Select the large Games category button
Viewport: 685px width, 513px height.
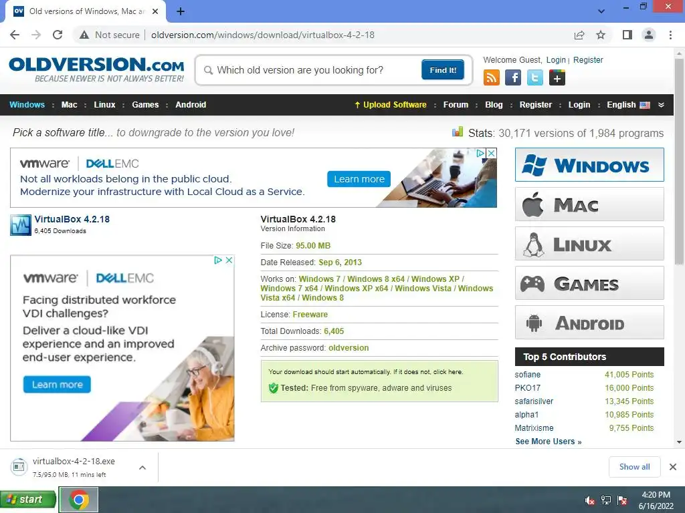point(589,283)
